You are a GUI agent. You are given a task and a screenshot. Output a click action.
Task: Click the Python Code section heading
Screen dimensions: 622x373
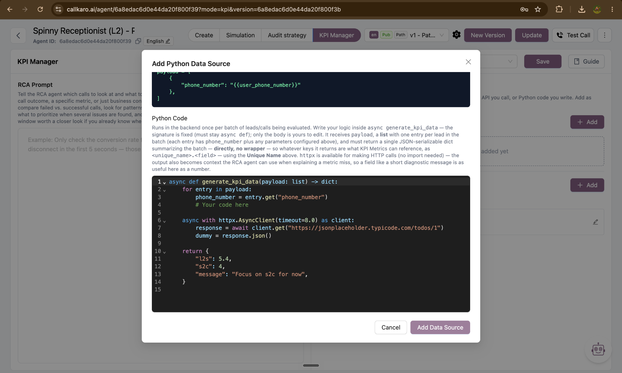click(x=169, y=118)
